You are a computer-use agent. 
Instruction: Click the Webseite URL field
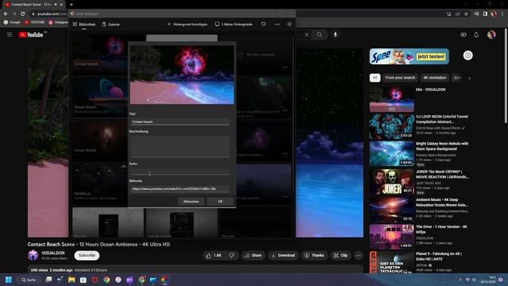pyautogui.click(x=180, y=188)
